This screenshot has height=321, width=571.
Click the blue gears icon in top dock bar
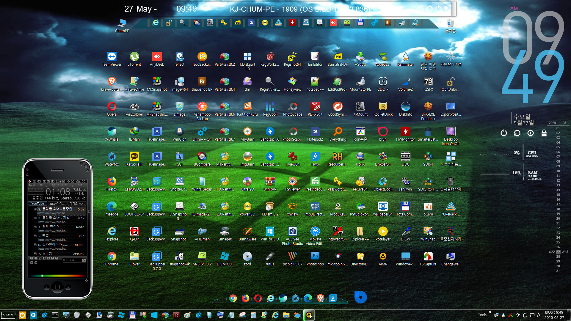374,23
